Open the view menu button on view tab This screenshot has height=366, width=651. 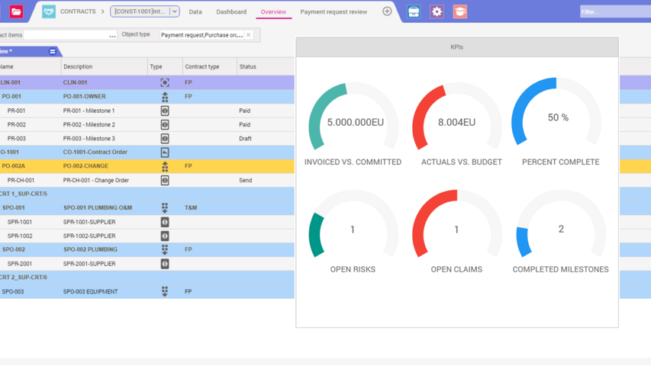tap(53, 51)
